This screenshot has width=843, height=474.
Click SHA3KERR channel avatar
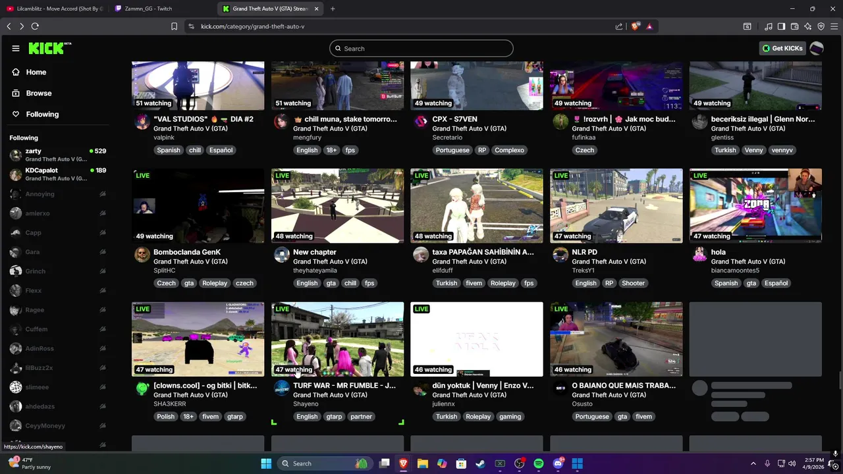coord(142,388)
